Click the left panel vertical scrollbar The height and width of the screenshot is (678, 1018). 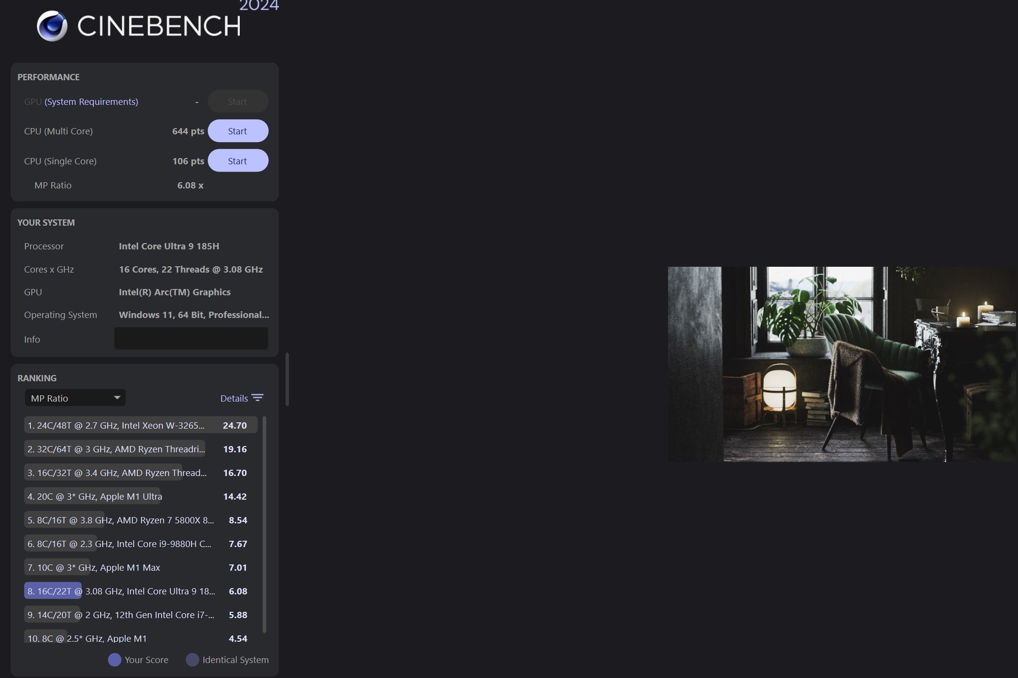[x=287, y=379]
